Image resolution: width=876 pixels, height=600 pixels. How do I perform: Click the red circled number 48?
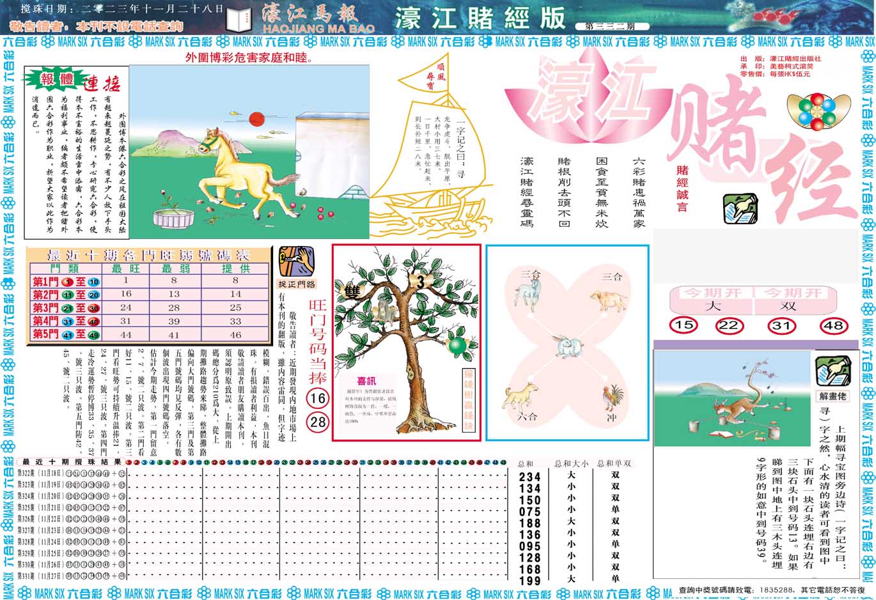pos(833,325)
